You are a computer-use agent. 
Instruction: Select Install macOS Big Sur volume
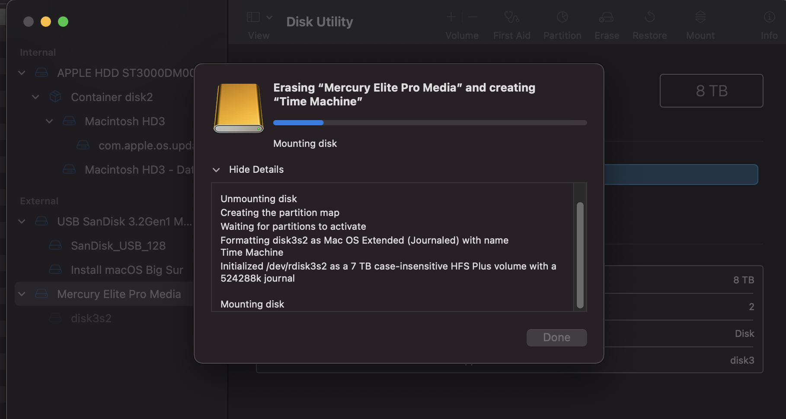click(x=127, y=270)
